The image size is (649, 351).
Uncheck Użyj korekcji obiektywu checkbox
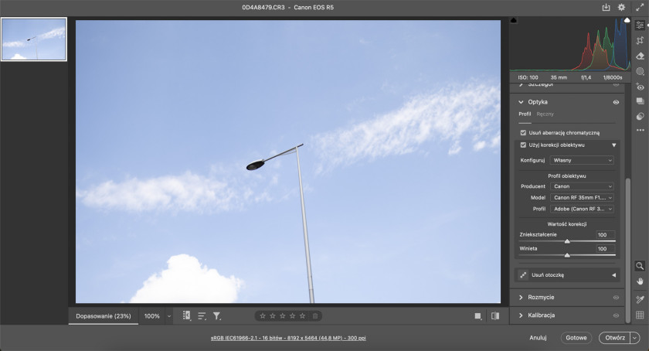523,145
